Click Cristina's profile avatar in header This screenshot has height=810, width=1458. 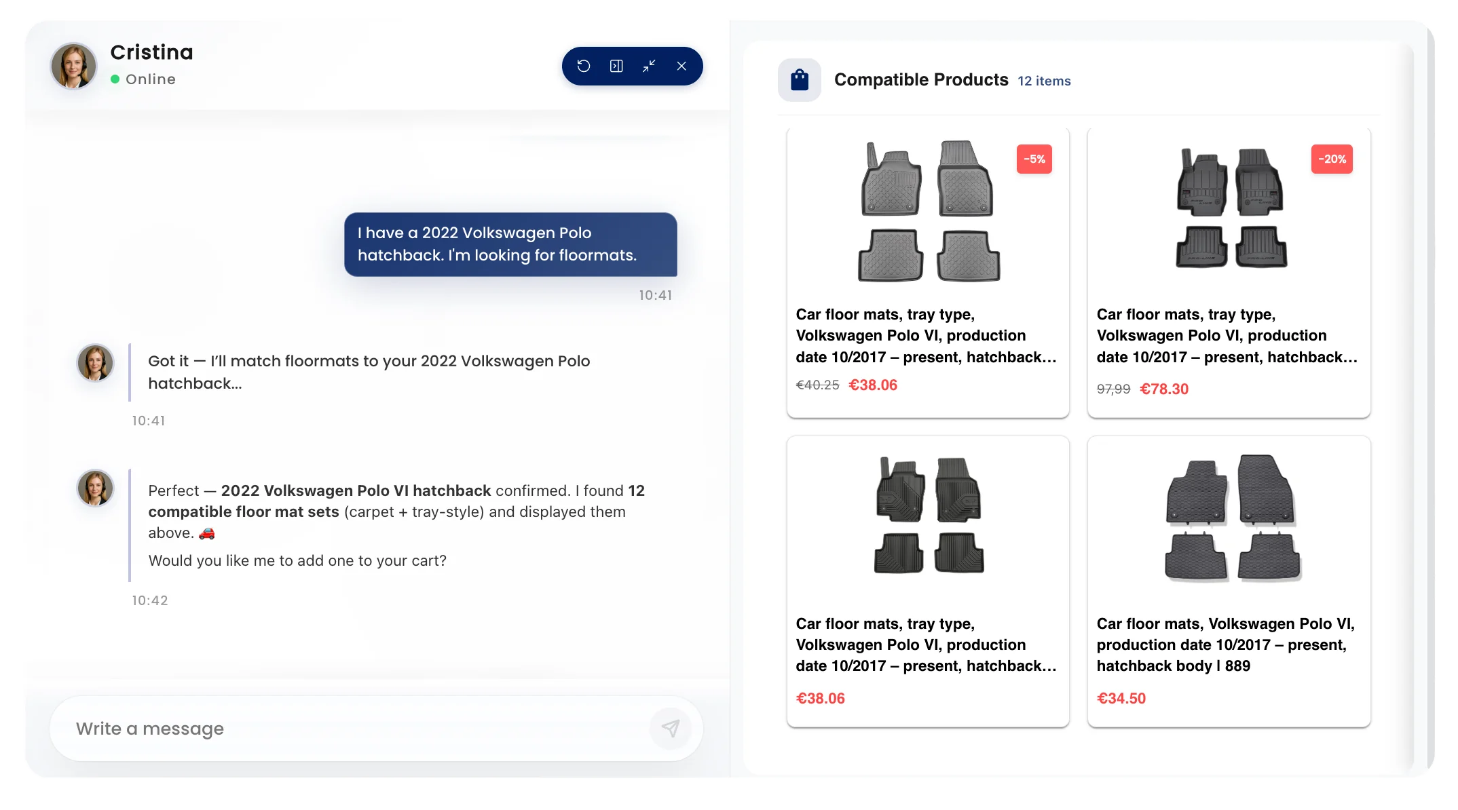pyautogui.click(x=74, y=66)
